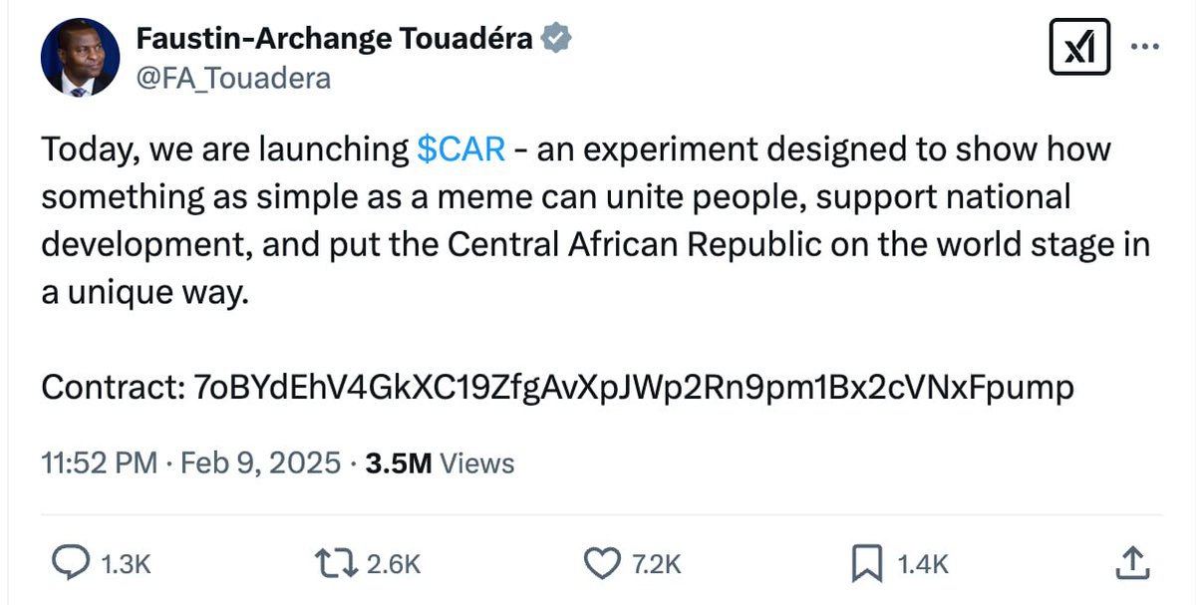Click the reply speech bubble icon
Viewport: 1196px width, 605px height.
71,563
